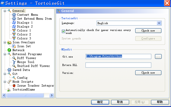
Task: Select Icon Set in the tree
Action: (x=24, y=46)
